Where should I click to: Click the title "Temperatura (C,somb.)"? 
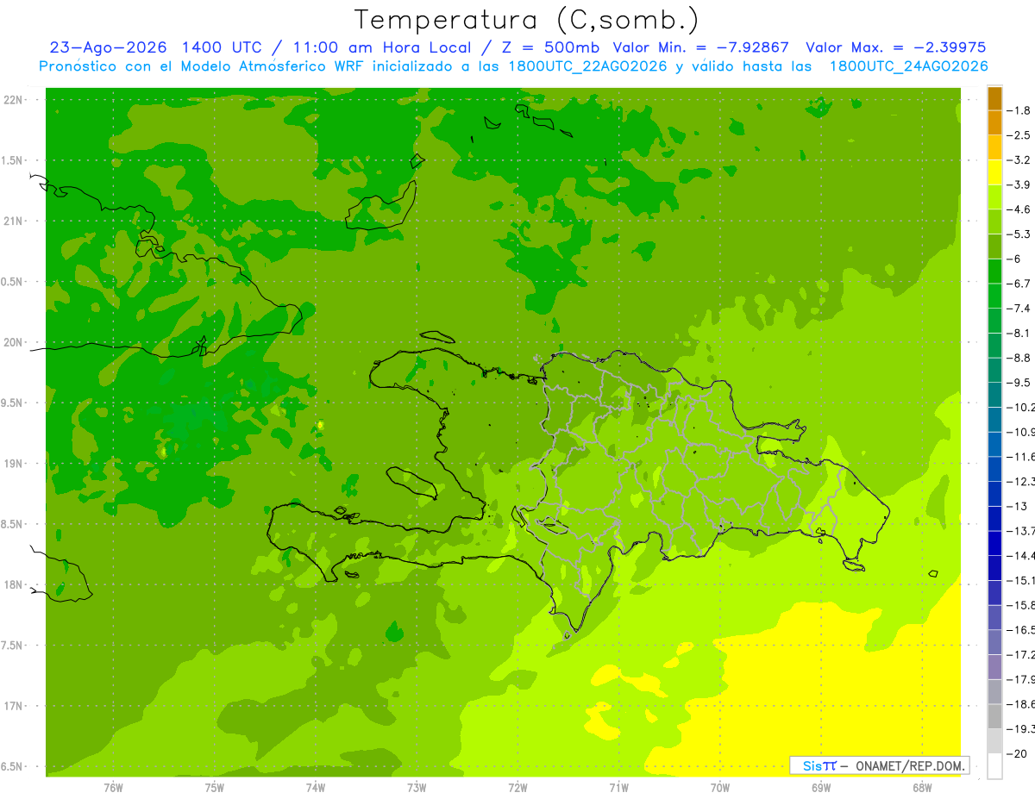pyautogui.click(x=526, y=21)
